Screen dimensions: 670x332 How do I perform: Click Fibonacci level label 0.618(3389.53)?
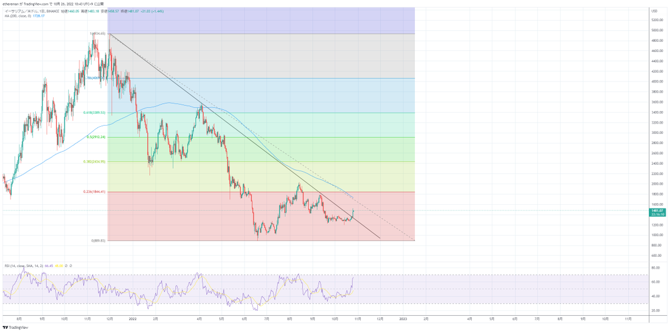pos(95,113)
